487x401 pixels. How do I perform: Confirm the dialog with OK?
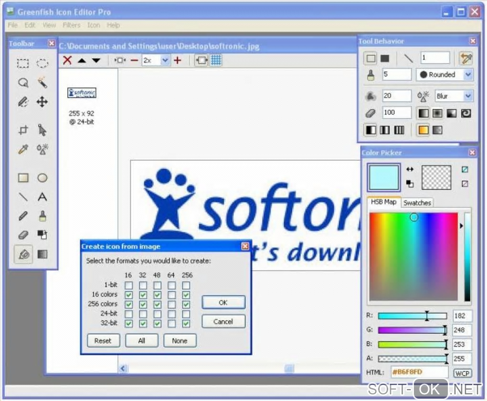(223, 302)
